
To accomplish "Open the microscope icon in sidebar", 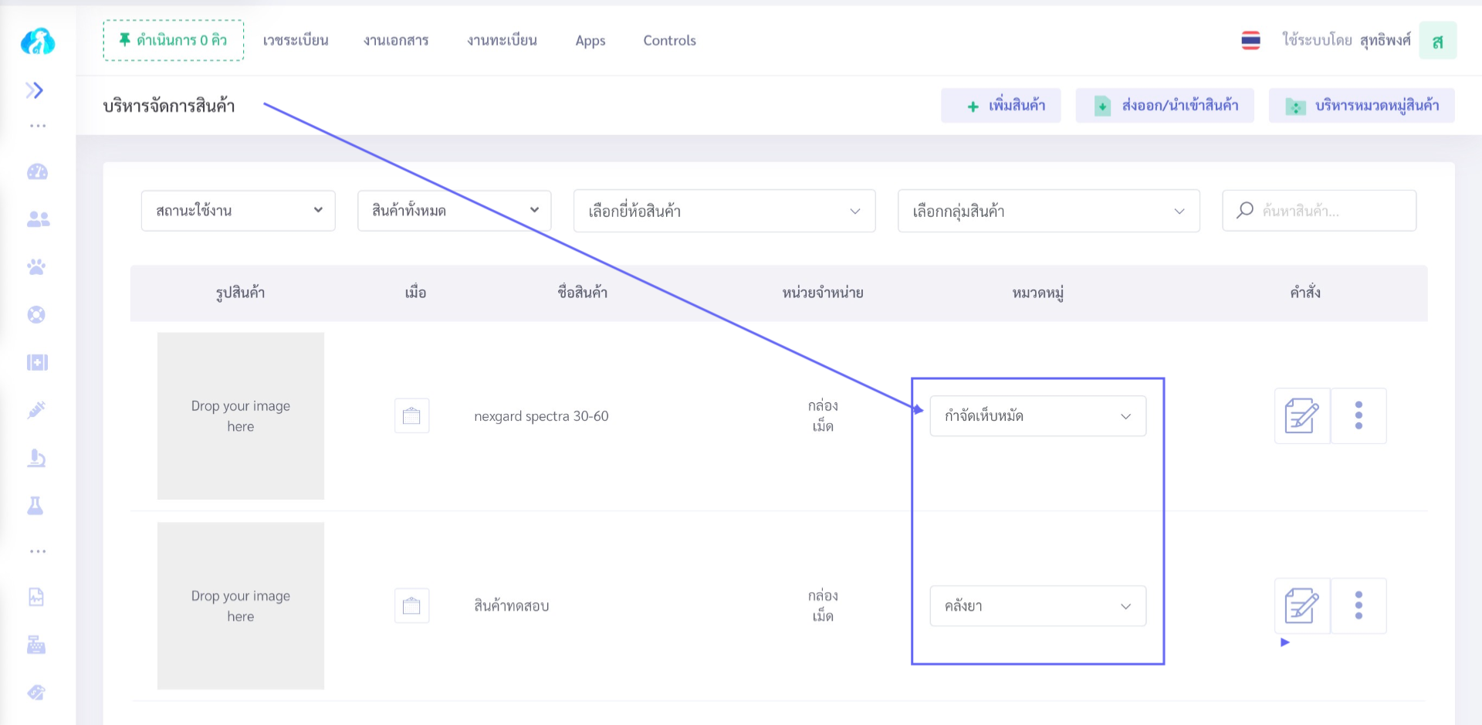I will point(36,458).
